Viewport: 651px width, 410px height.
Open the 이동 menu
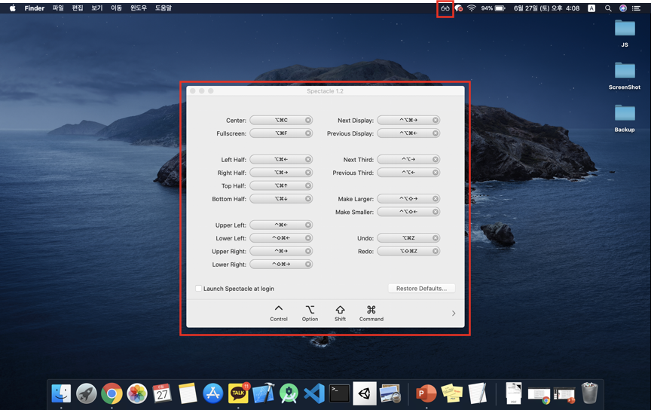point(116,8)
